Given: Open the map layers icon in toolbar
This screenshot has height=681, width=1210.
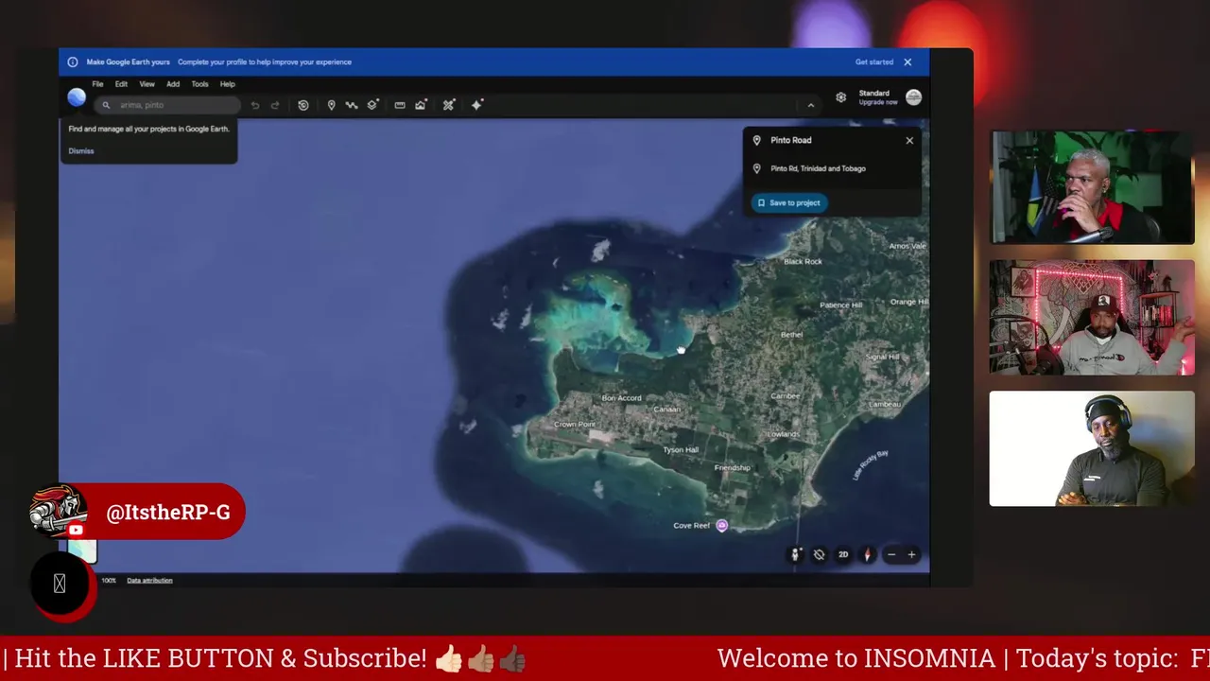Looking at the screenshot, I should [372, 105].
